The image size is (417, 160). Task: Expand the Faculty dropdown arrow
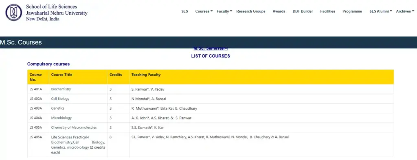pos(231,11)
